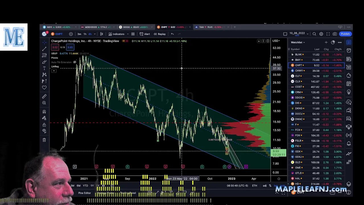
Task: Select the FSLR watchlist row
Action: (316, 141)
